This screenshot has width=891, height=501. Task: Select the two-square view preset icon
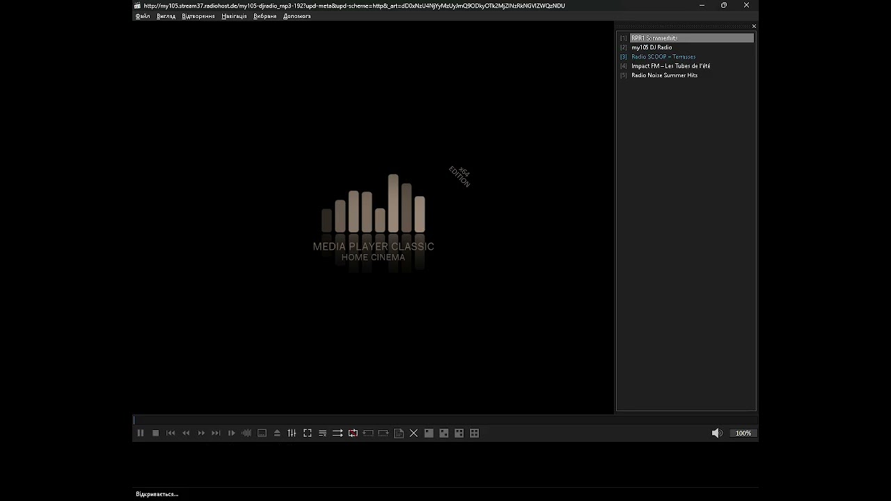(444, 433)
